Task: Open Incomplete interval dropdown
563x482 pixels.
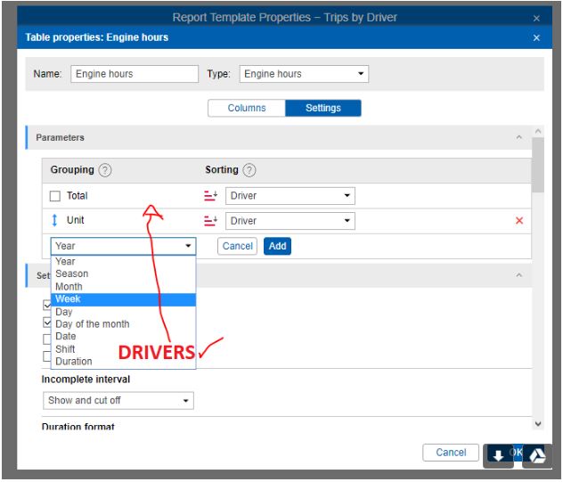Action: 118,401
